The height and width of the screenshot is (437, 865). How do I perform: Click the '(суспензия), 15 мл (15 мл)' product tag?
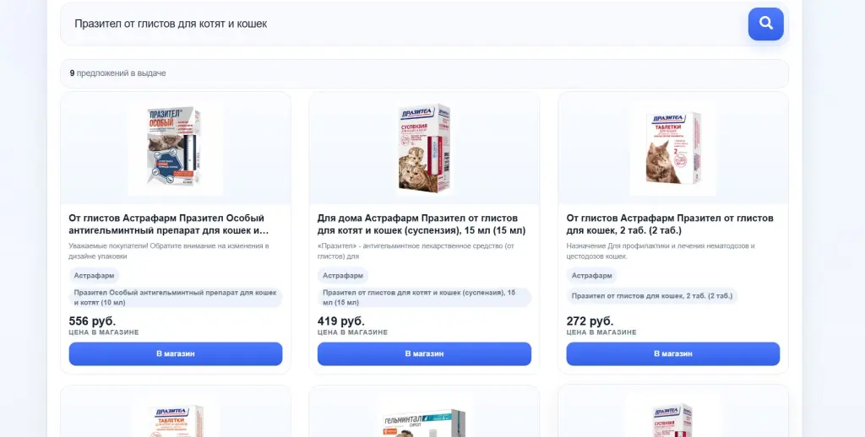coord(424,297)
